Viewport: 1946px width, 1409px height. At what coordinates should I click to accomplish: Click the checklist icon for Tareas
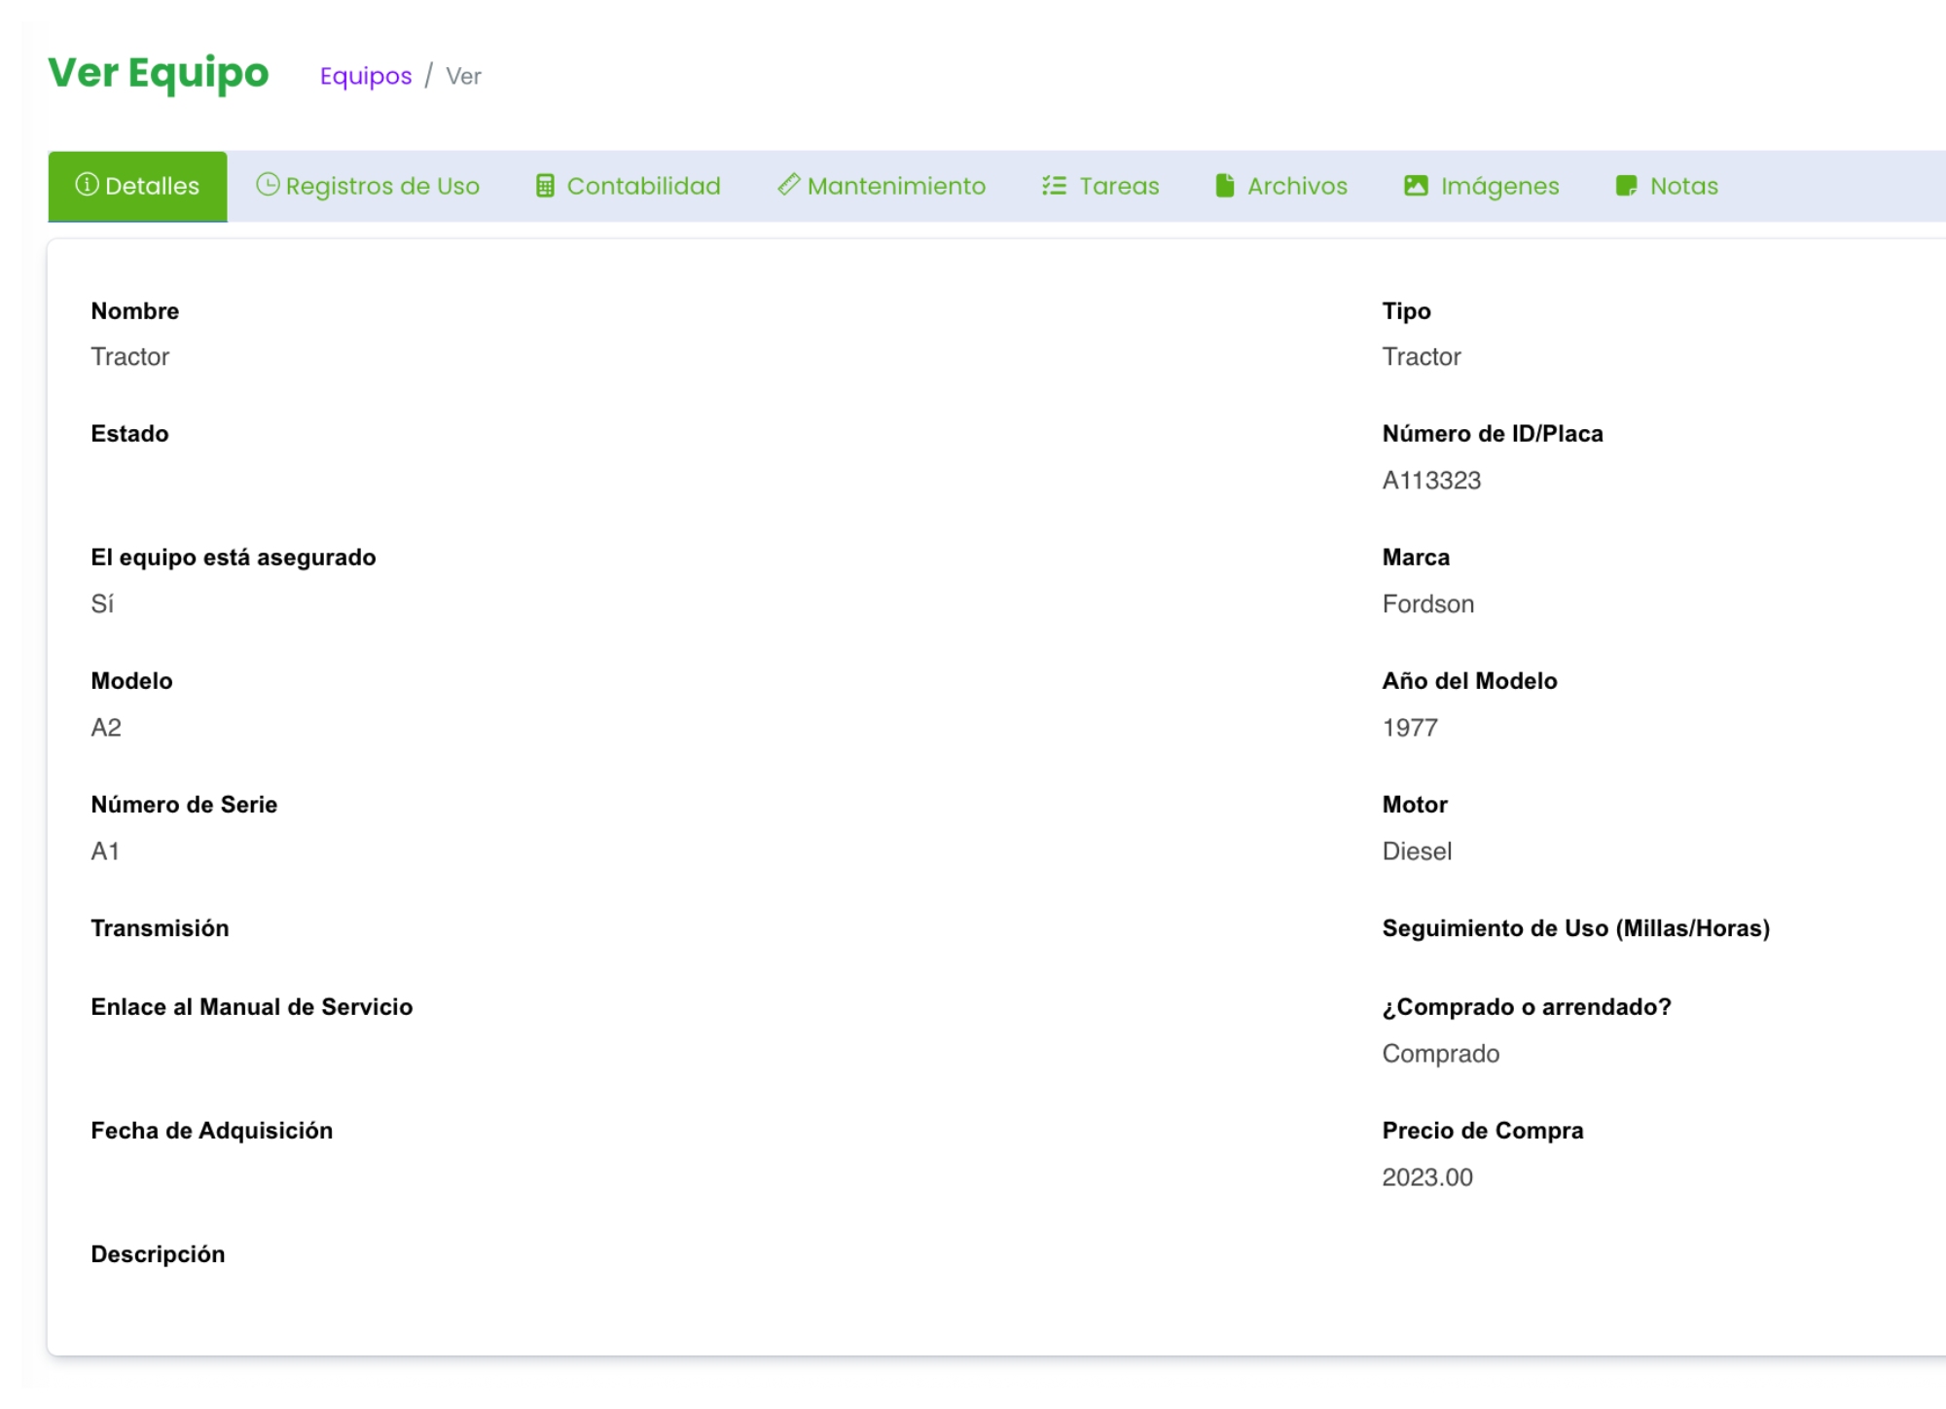tap(1054, 186)
